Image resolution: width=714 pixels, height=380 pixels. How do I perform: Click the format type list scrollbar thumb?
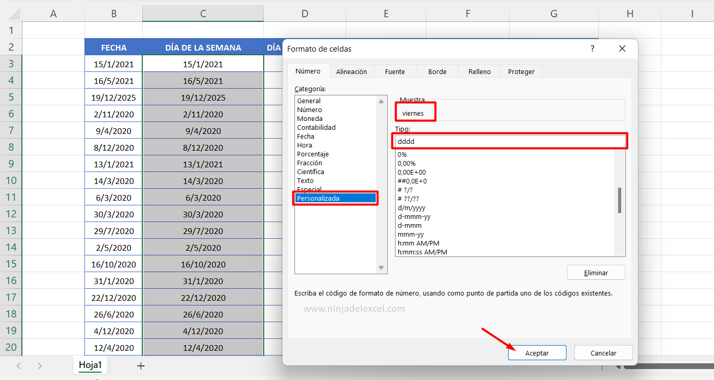pyautogui.click(x=620, y=200)
